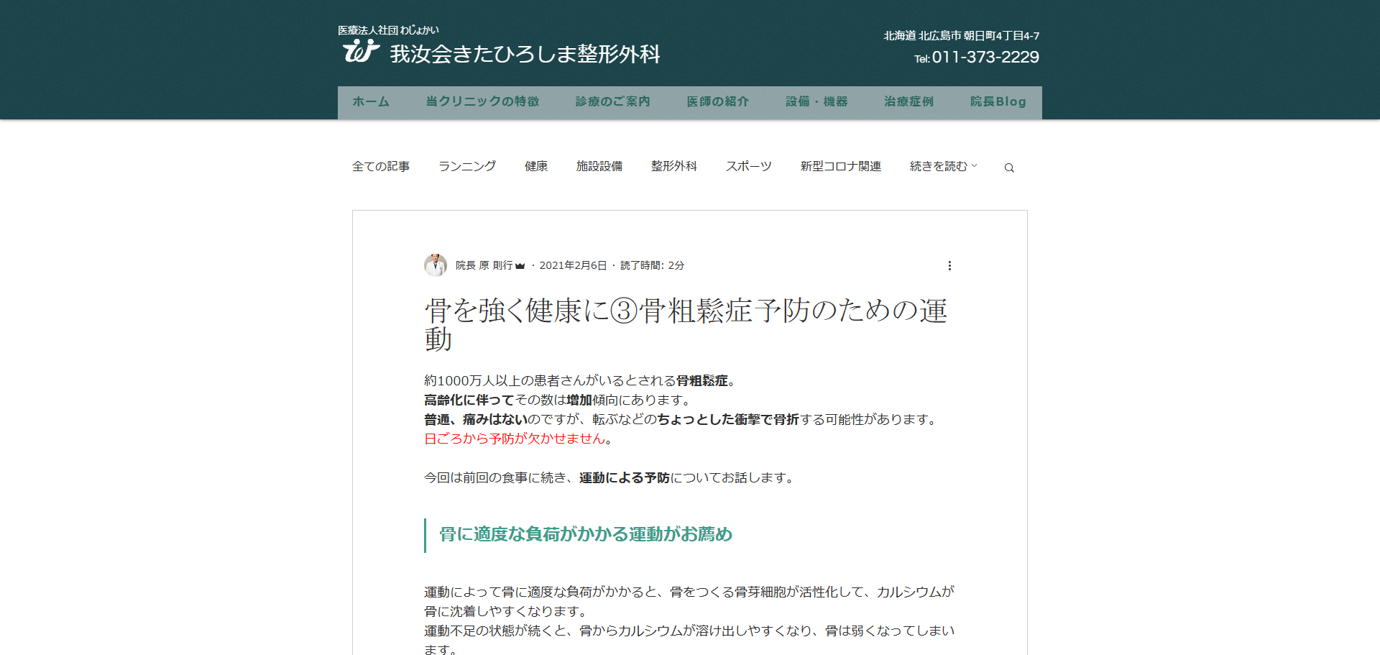
Task: Open 当クリニックの特徴 menu item
Action: pos(482,102)
